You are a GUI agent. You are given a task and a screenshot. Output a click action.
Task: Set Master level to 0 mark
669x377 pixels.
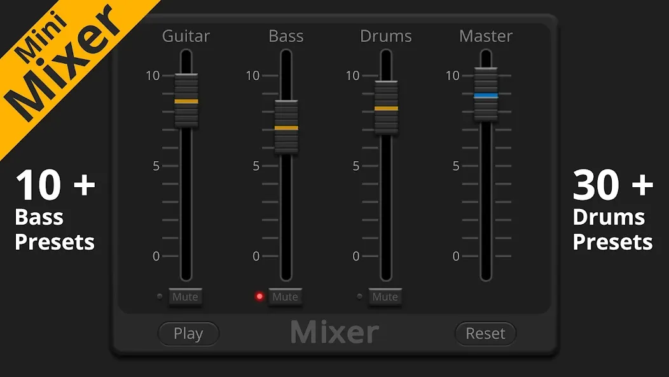point(486,256)
